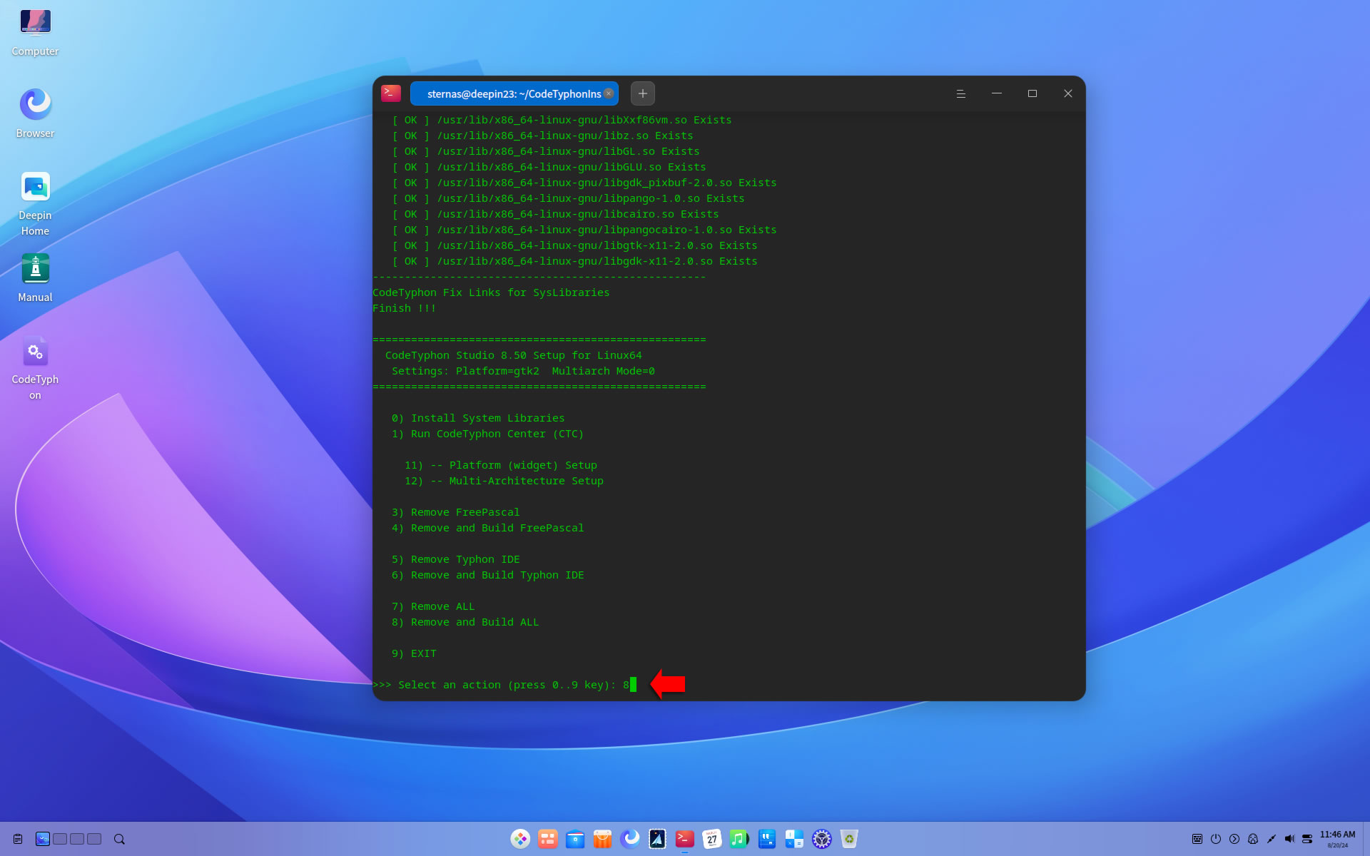Select the CodeTyphon desktop file icon

35,368
